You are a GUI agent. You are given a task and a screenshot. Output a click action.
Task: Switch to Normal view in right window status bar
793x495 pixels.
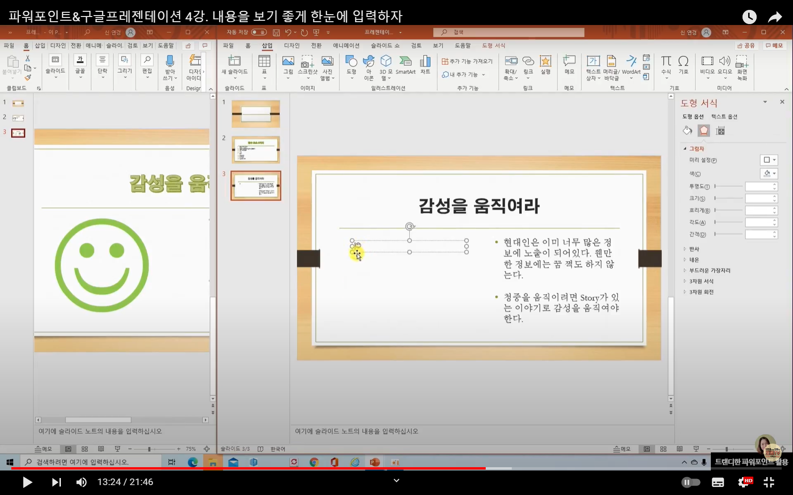click(x=647, y=449)
